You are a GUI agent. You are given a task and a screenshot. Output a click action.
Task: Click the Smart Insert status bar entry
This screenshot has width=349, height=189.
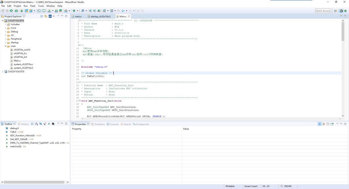point(251,186)
